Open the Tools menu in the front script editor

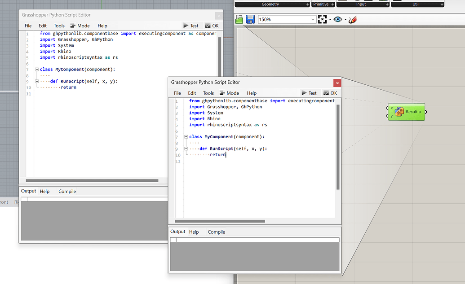tap(208, 93)
